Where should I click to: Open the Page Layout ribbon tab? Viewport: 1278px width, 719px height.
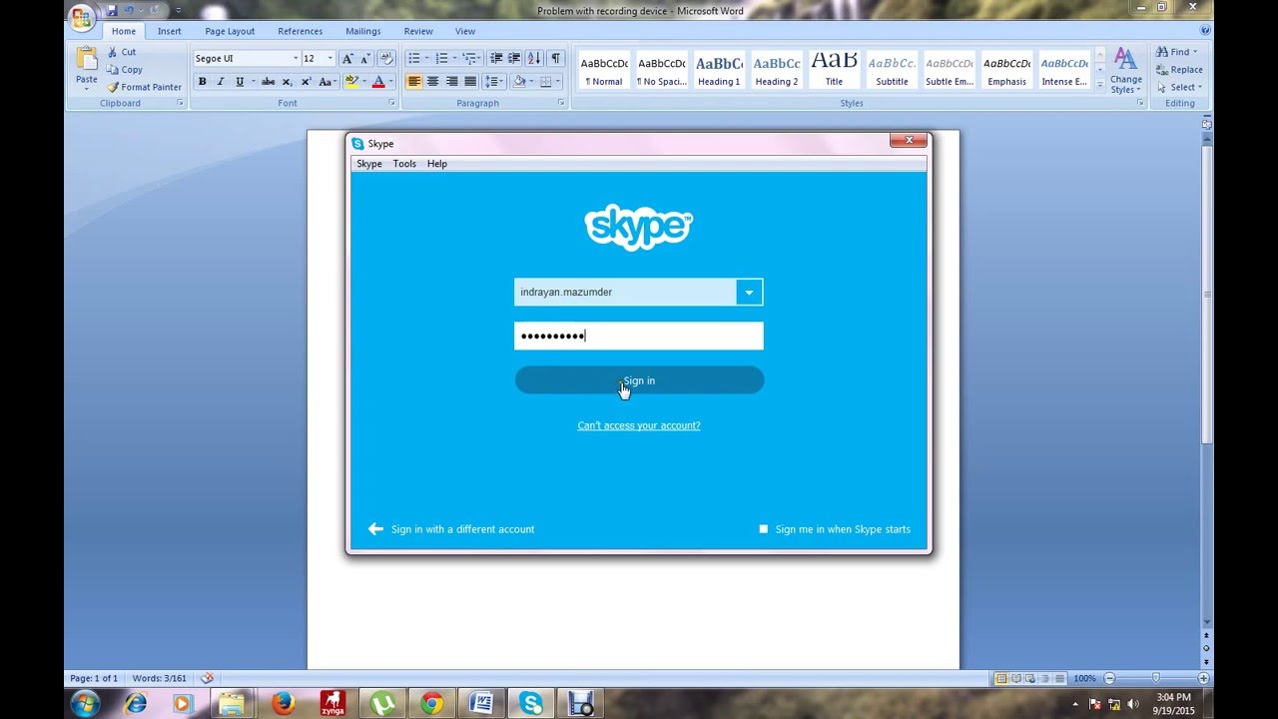[x=230, y=31]
